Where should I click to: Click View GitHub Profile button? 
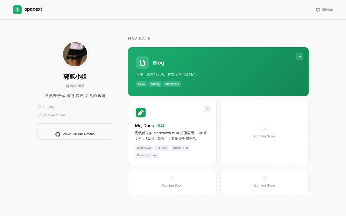click(x=75, y=134)
